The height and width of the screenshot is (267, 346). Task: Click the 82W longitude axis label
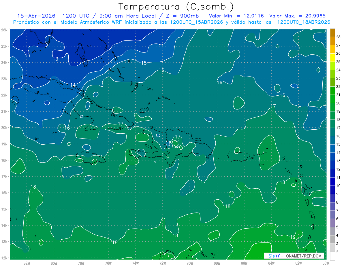[27, 263]
